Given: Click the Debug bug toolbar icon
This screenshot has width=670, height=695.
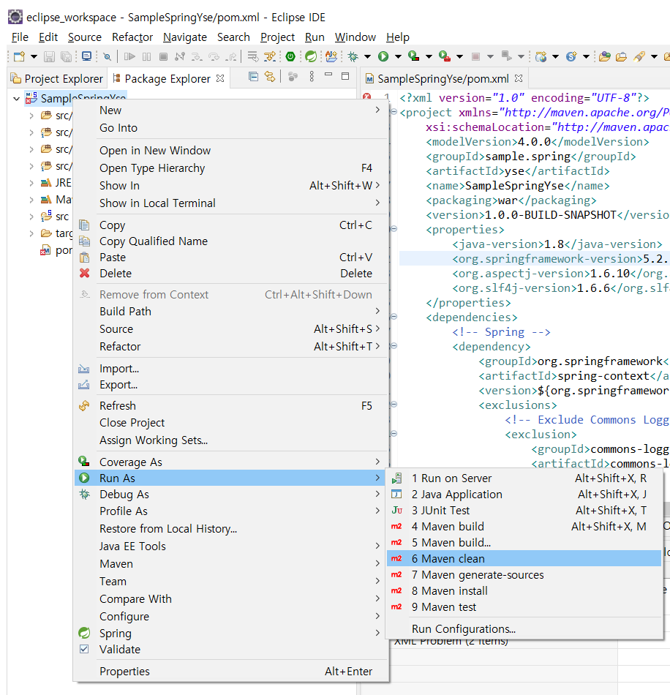Looking at the screenshot, I should pyautogui.click(x=353, y=56).
